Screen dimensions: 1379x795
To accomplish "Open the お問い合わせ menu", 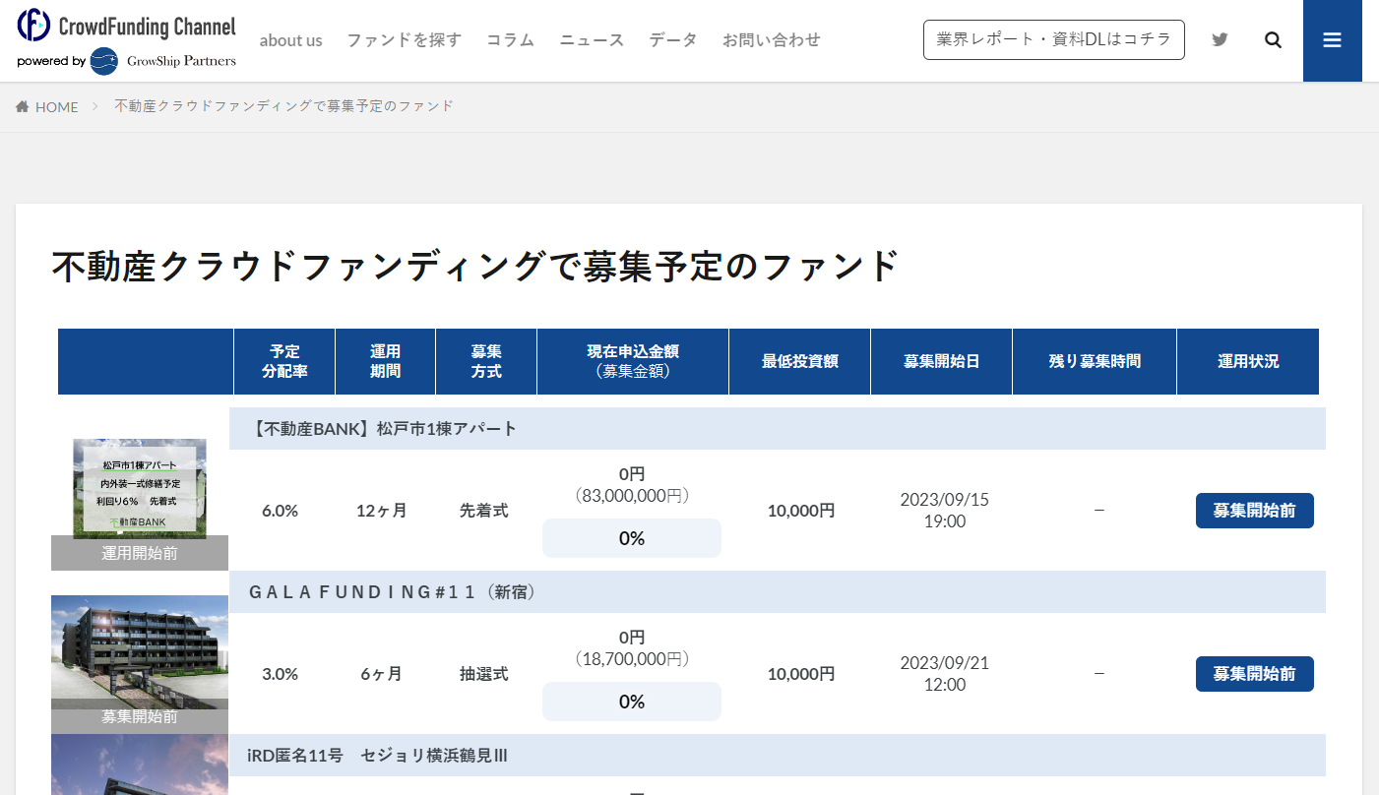I will [771, 40].
